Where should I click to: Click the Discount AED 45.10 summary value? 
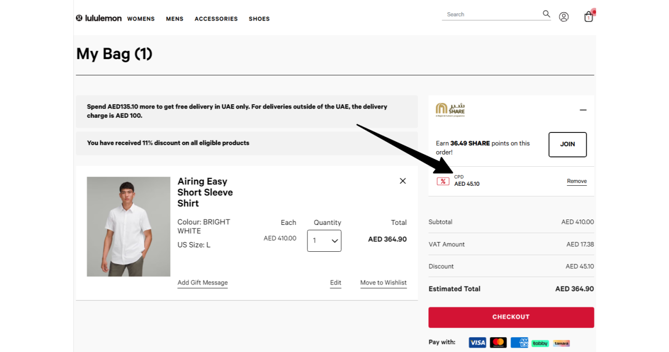click(580, 266)
